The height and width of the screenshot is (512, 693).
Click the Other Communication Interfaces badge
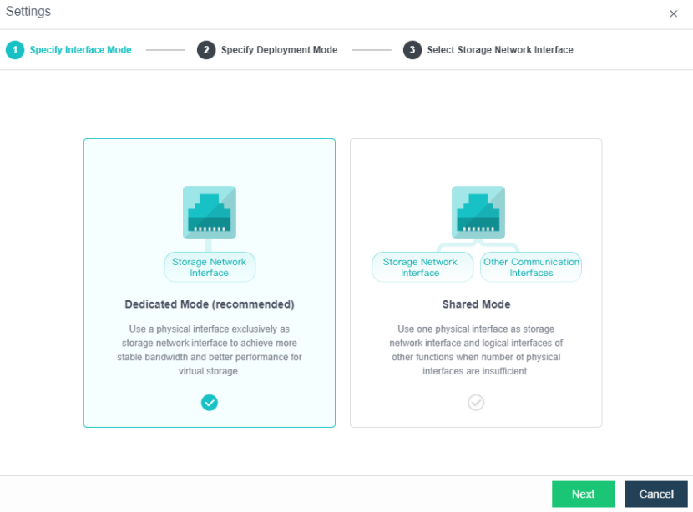[x=531, y=268]
